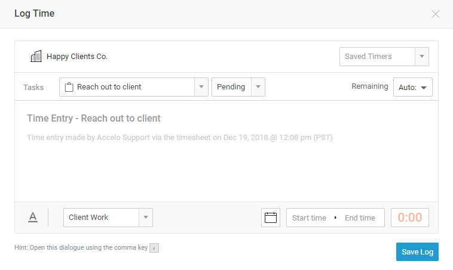Click the company building icon
The image size is (453, 270).
[36, 57]
